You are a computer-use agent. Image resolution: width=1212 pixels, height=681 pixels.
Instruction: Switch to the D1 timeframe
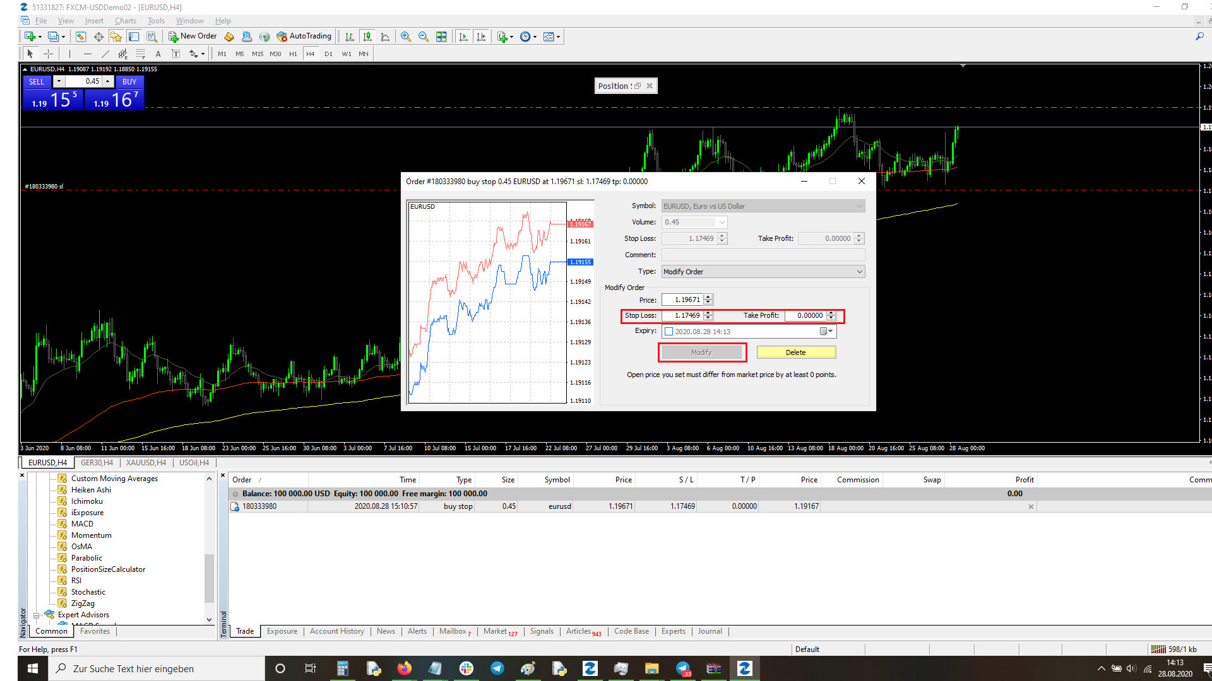(328, 54)
